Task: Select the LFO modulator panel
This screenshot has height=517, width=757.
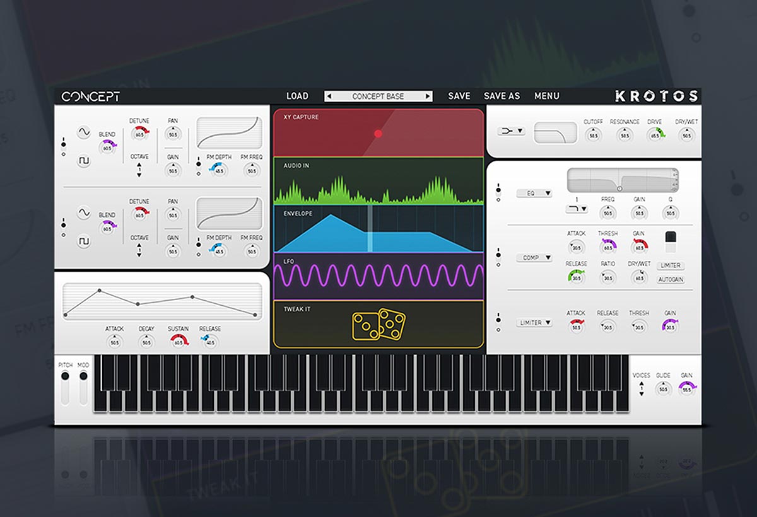Action: point(378,277)
